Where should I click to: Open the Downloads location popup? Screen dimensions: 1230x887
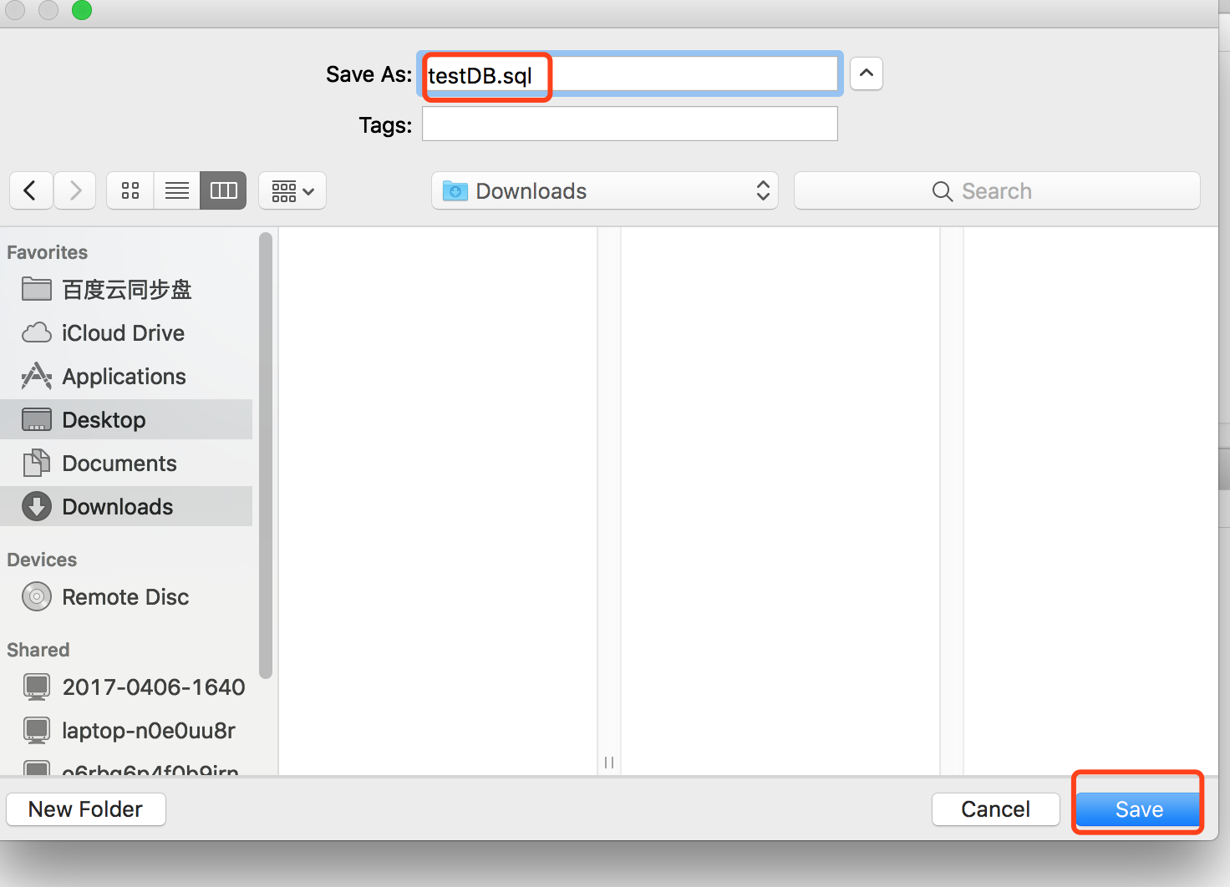[x=605, y=191]
